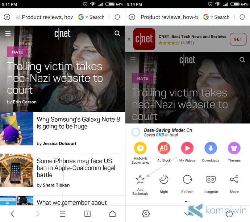Open author Shara Tibken link
Screen dimensions: 250x222
point(56,185)
